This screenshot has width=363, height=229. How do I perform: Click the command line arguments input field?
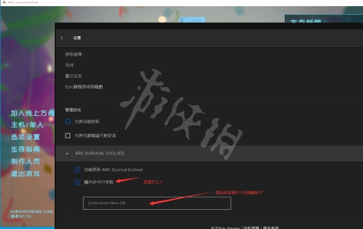click(x=157, y=203)
